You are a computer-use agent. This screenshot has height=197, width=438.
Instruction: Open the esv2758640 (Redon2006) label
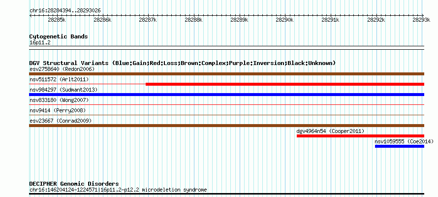(62, 69)
